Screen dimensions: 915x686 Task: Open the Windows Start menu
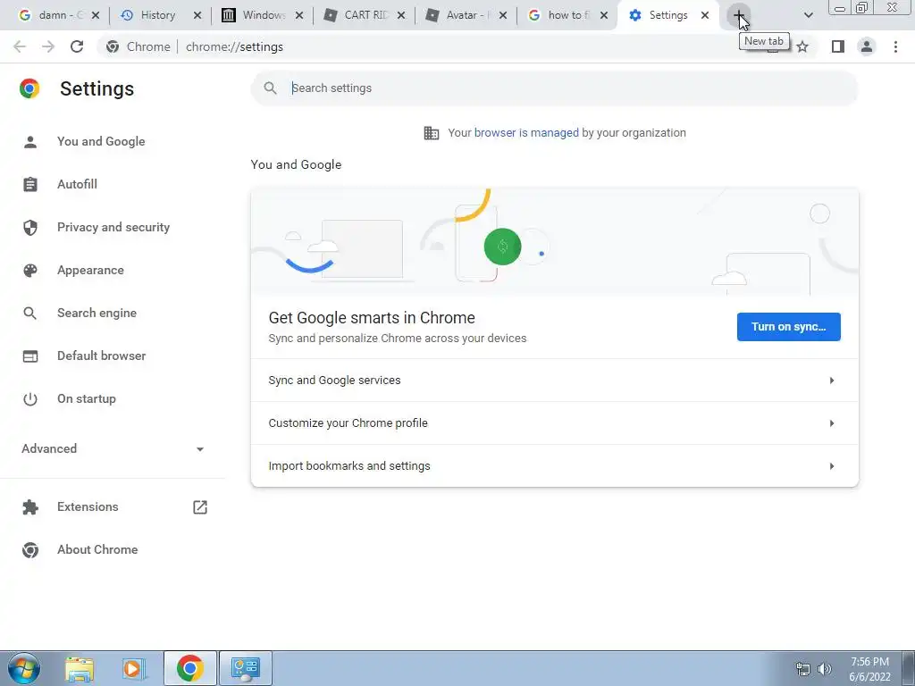tap(23, 668)
